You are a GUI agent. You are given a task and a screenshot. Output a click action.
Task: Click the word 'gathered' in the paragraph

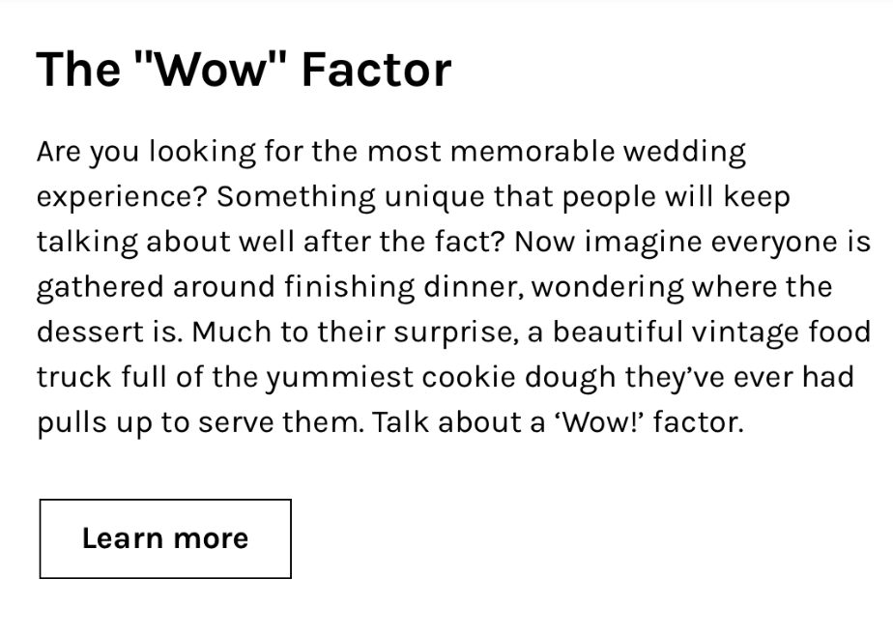pyautogui.click(x=101, y=287)
